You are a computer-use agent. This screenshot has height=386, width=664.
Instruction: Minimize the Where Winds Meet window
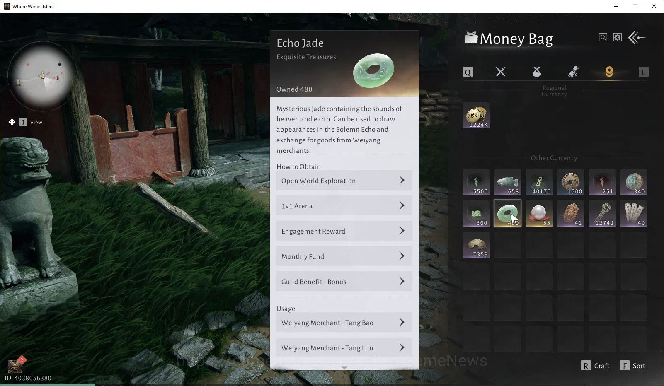pos(616,6)
